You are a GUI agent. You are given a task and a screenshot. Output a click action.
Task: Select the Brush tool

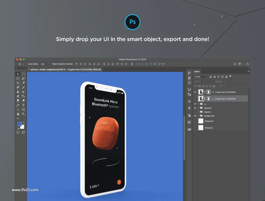click(x=23, y=87)
